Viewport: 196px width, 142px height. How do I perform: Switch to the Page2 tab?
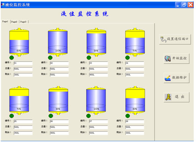click(x=14, y=22)
